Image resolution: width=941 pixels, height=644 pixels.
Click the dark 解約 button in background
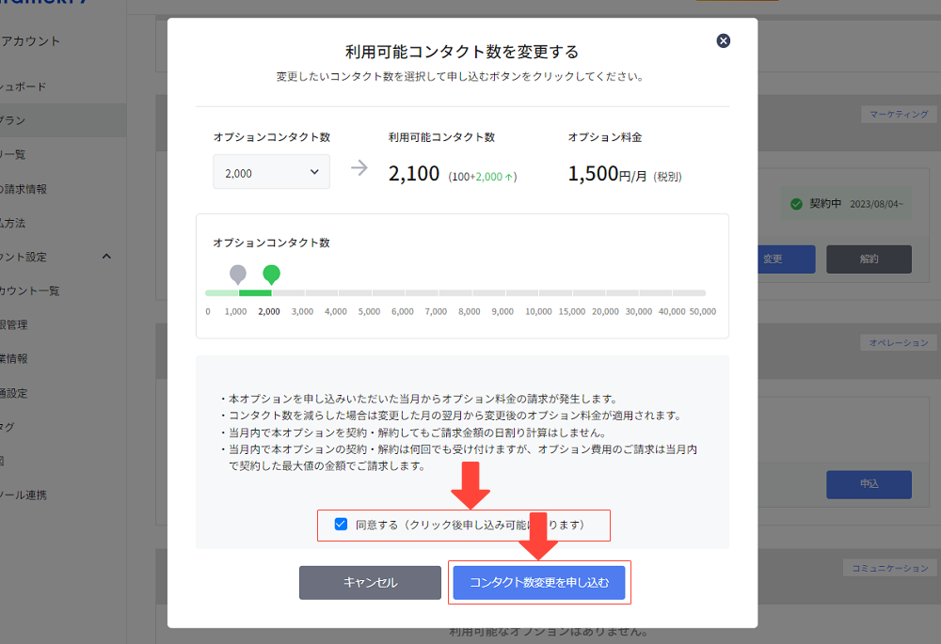point(869,259)
